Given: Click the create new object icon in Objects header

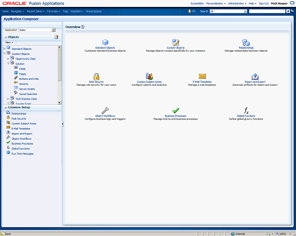Looking at the screenshot, I should click(x=56, y=37).
